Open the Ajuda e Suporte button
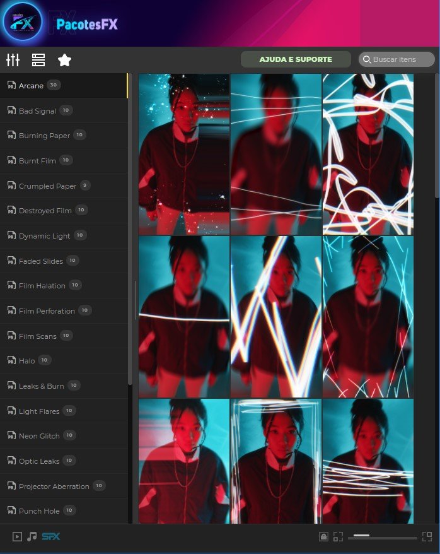Viewport: 440px width, 554px height. [x=296, y=59]
